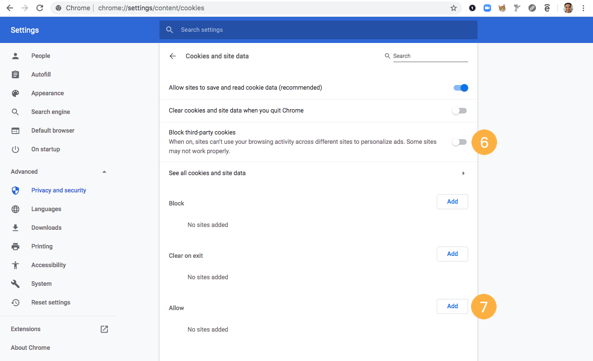Click the Default browser window icon

click(x=15, y=131)
